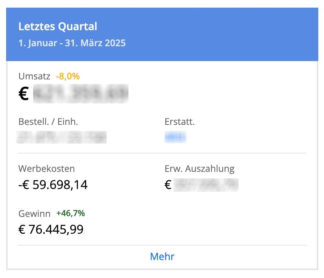324x278 pixels.
Task: Click the Werbekosten label
Action: (x=47, y=168)
